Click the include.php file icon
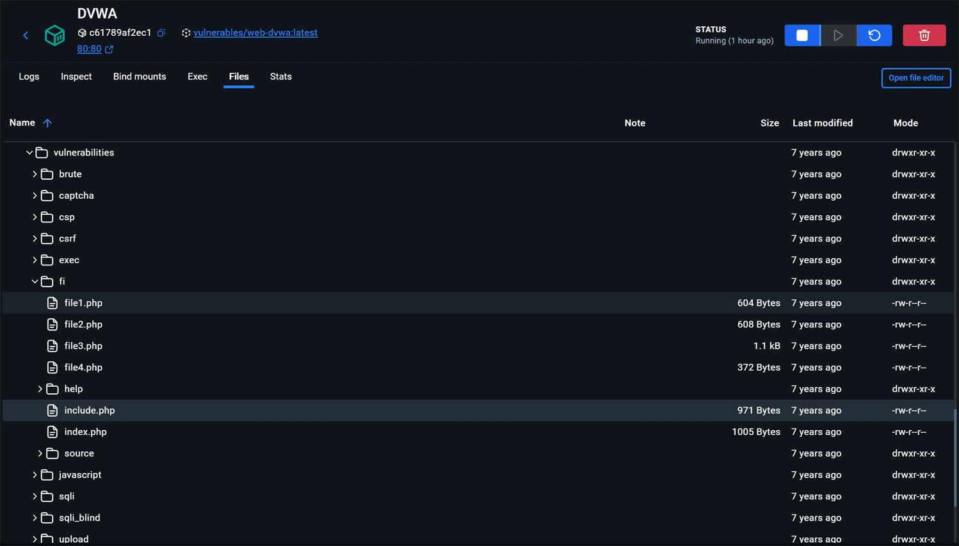The height and width of the screenshot is (546, 959). [x=52, y=410]
